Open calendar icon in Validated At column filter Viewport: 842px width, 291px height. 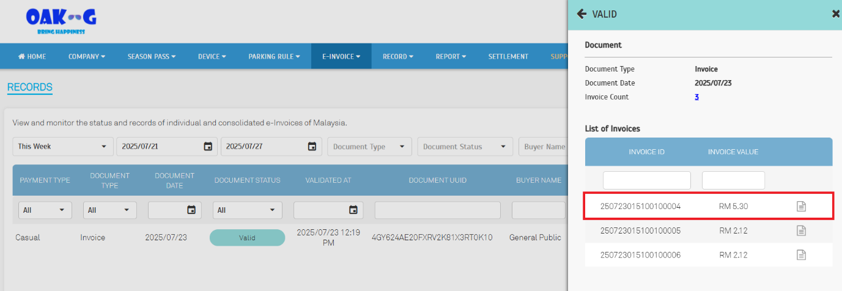pyautogui.click(x=353, y=210)
